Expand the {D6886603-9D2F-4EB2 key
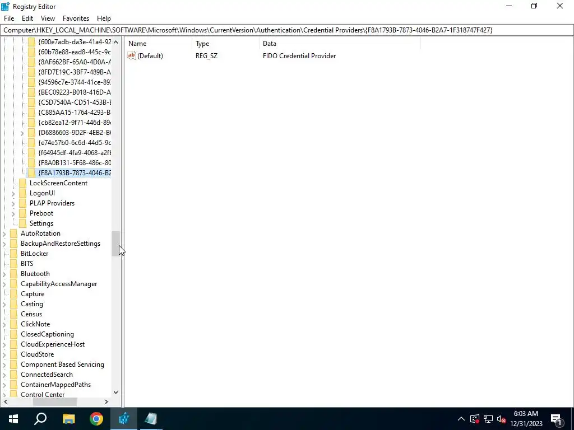This screenshot has width=574, height=430. coord(22,133)
